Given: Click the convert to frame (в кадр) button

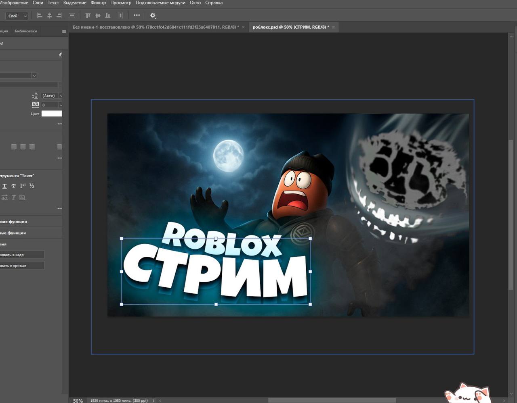Looking at the screenshot, I should [x=22, y=255].
